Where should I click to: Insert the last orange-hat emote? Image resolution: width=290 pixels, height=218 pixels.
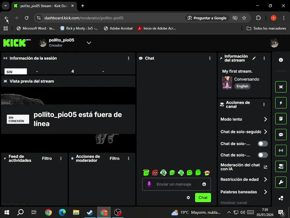coord(207,173)
